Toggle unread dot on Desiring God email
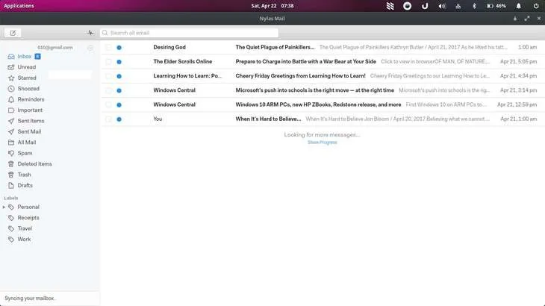 119,48
